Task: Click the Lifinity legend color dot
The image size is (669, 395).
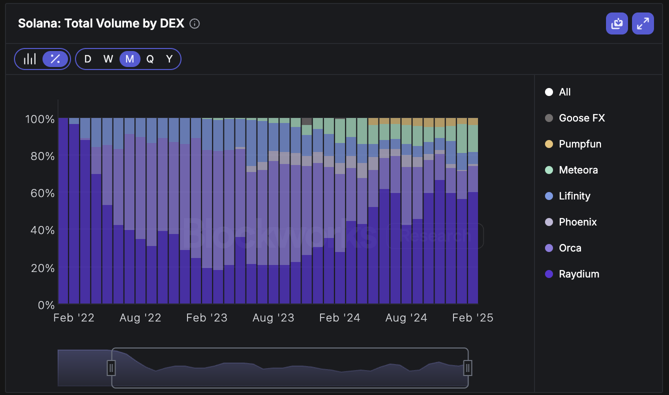Action: (x=549, y=196)
